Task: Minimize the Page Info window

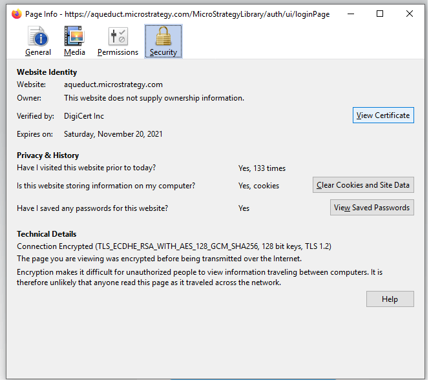Action: 350,14
